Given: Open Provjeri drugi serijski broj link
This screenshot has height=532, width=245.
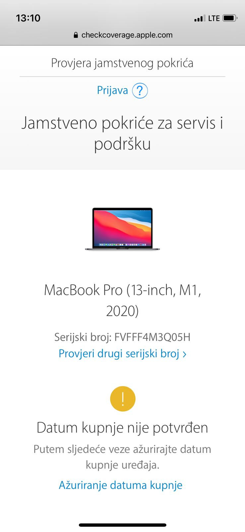Looking at the screenshot, I should (x=119, y=353).
